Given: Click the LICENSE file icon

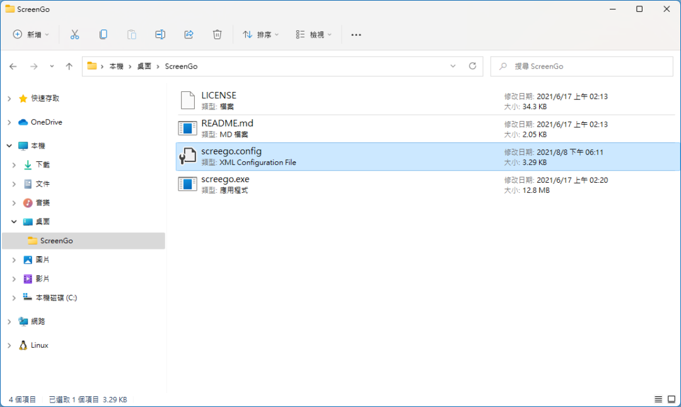Looking at the screenshot, I should [188, 100].
